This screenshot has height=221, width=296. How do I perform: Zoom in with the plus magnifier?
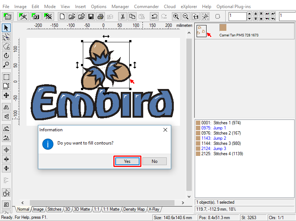(x=176, y=17)
